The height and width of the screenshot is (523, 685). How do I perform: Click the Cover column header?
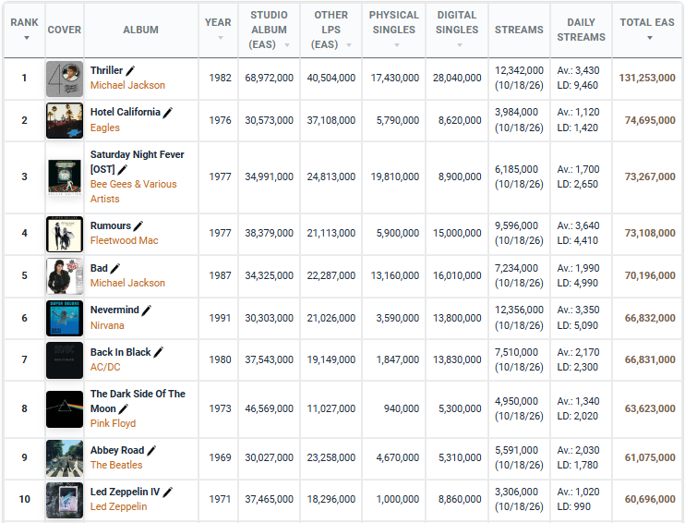(x=65, y=30)
